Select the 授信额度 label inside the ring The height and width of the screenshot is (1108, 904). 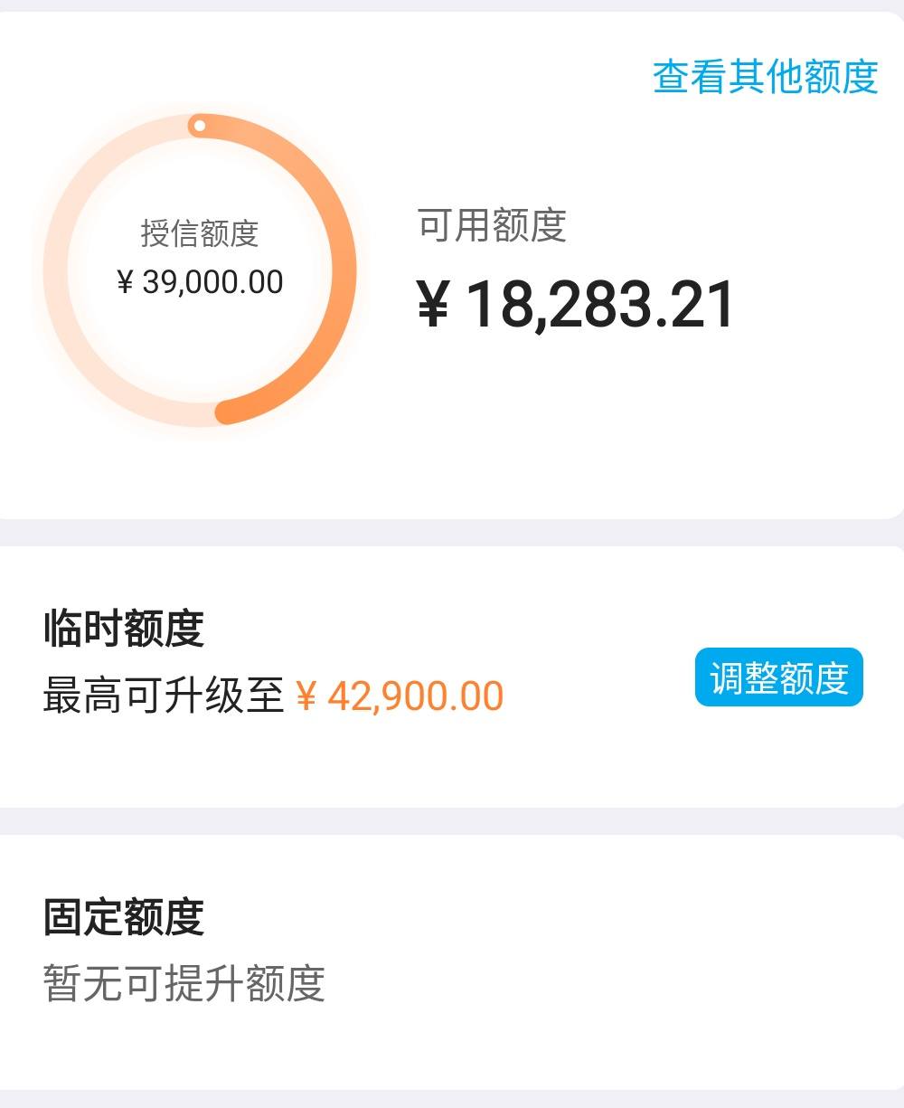tap(200, 233)
